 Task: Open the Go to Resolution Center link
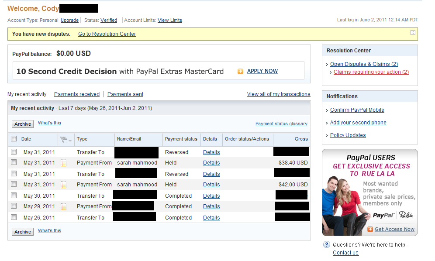pos(107,34)
